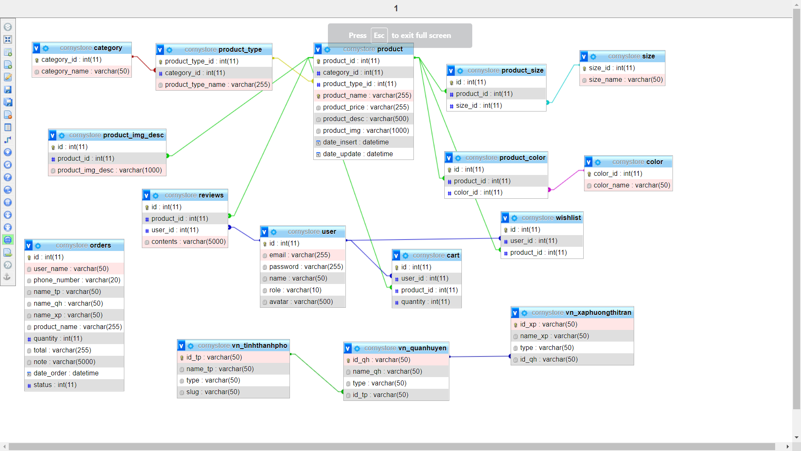
Task: Click the bottom horizontal scrollbar
Action: click(400, 446)
